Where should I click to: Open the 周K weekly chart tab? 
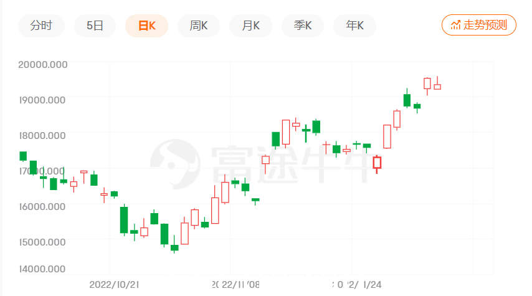pos(199,26)
